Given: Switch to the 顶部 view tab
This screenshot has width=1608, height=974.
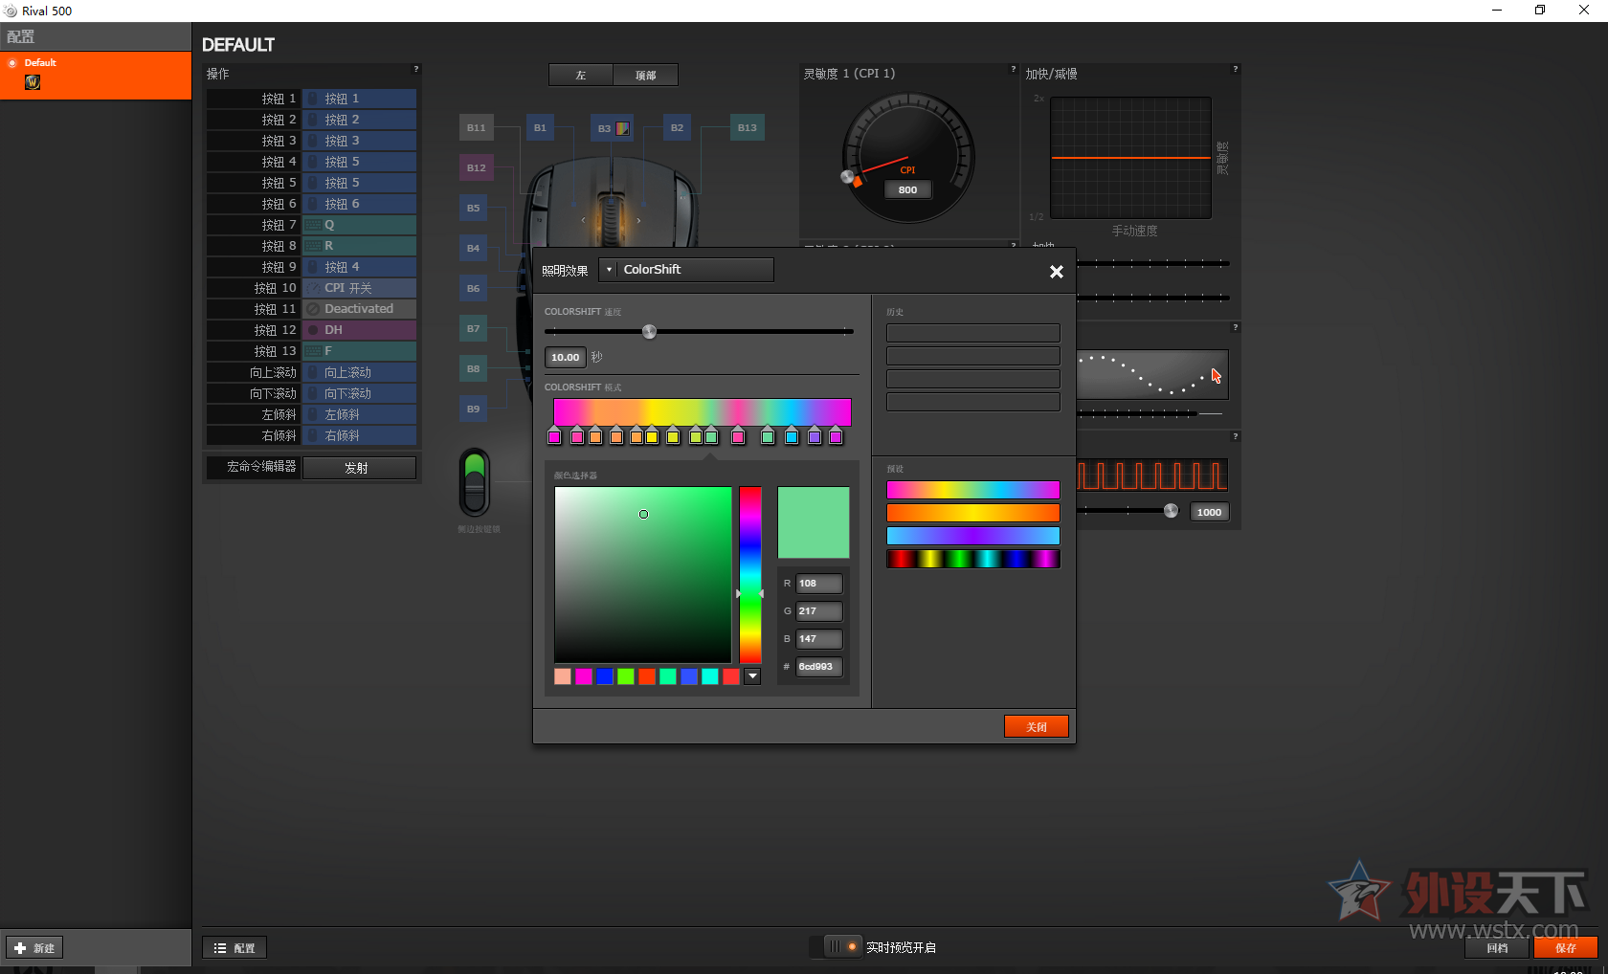Looking at the screenshot, I should 646,76.
